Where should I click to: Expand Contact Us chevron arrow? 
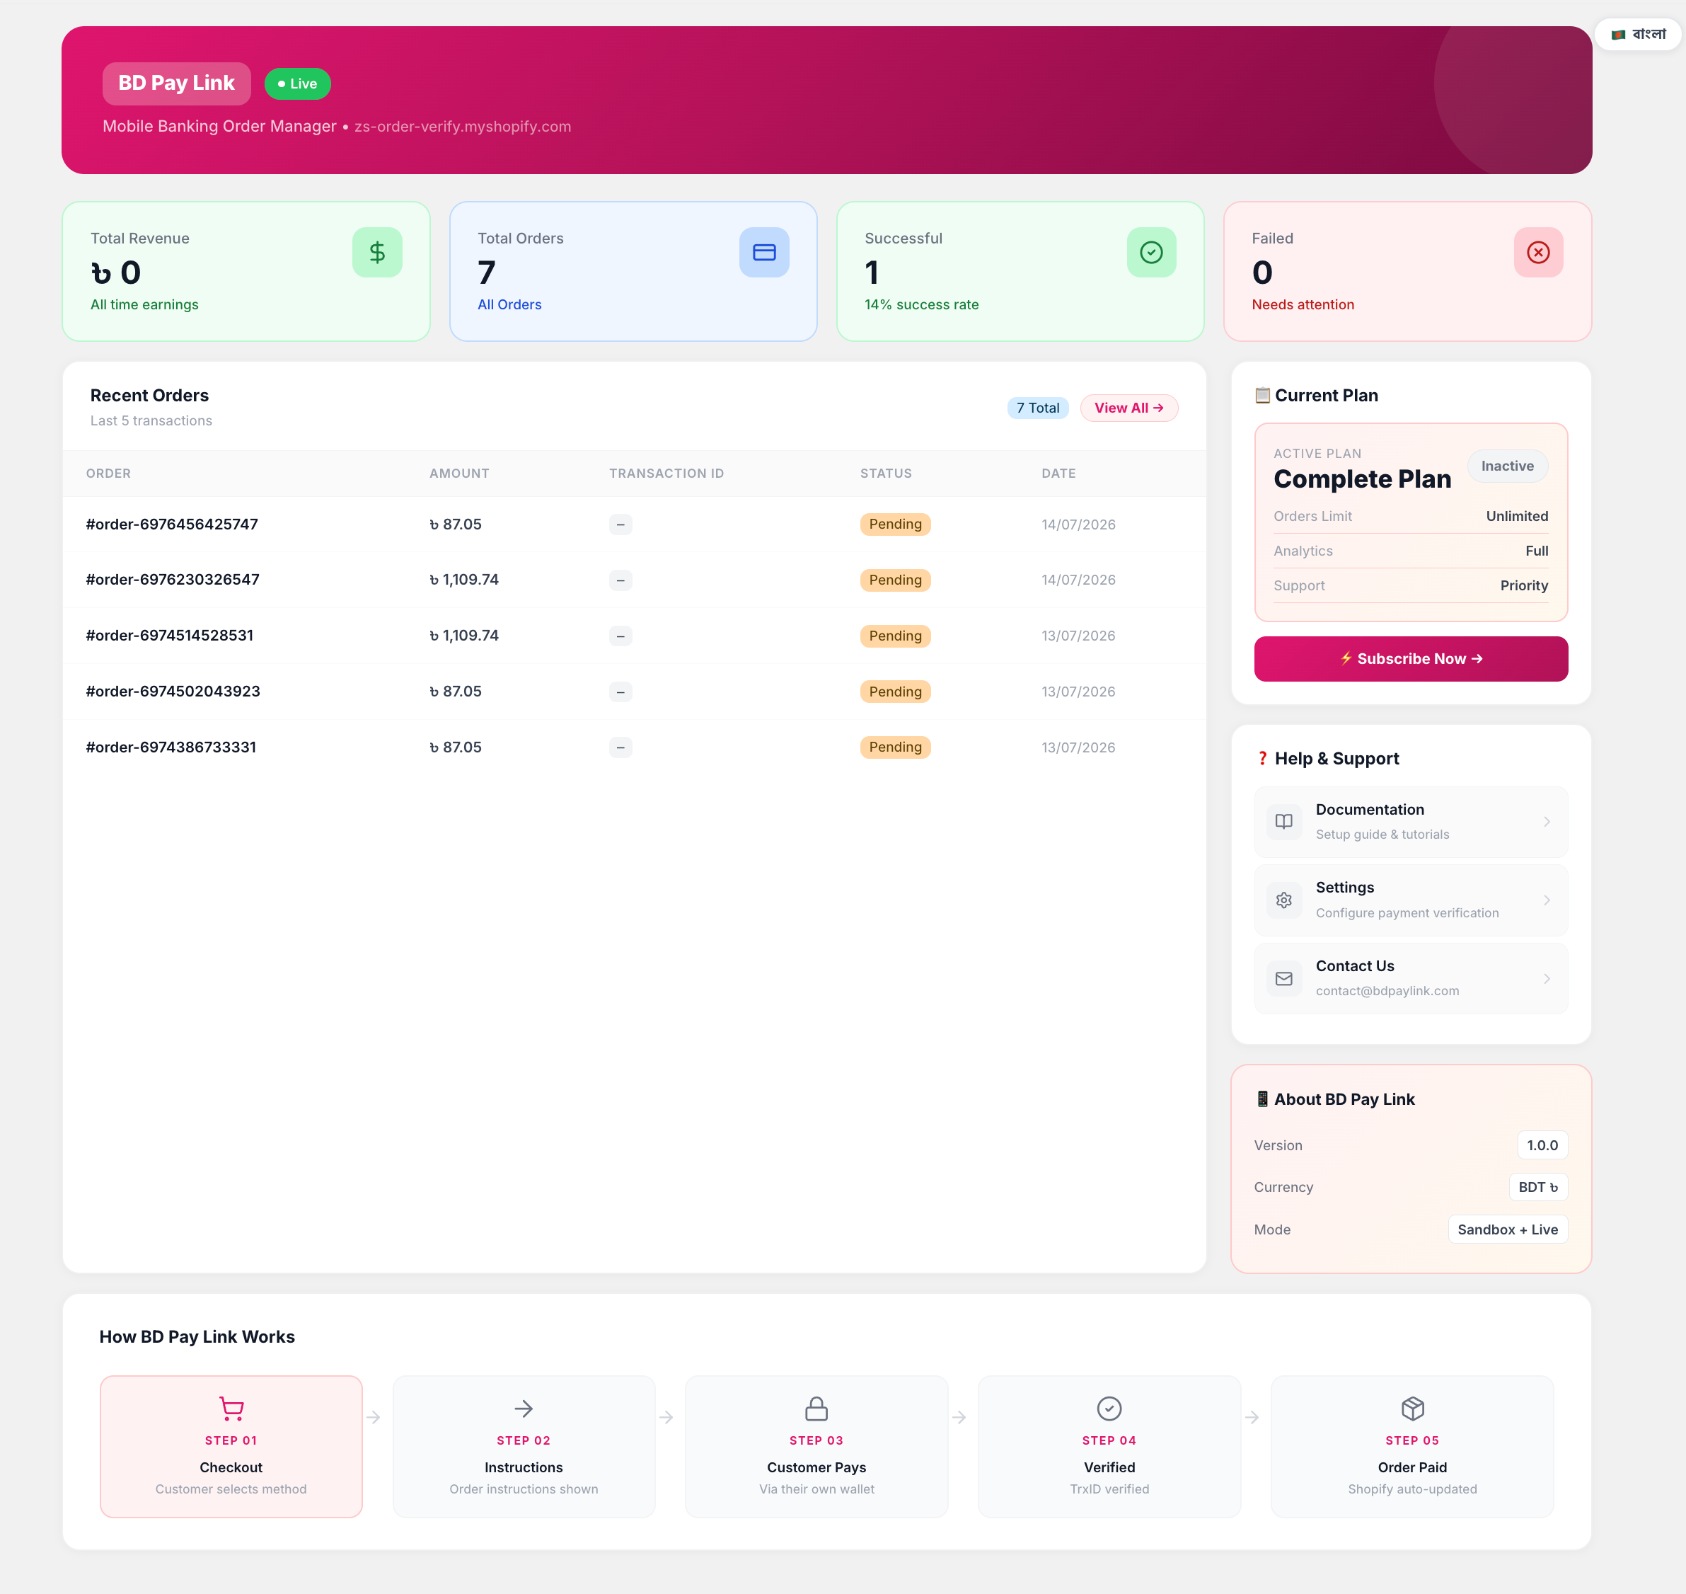tap(1547, 978)
